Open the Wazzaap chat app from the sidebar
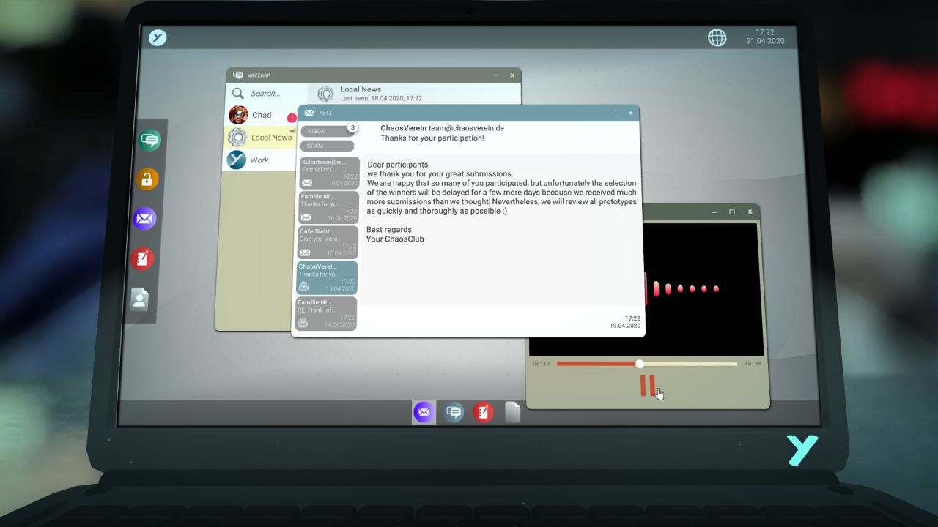The height and width of the screenshot is (527, 938). [x=149, y=140]
